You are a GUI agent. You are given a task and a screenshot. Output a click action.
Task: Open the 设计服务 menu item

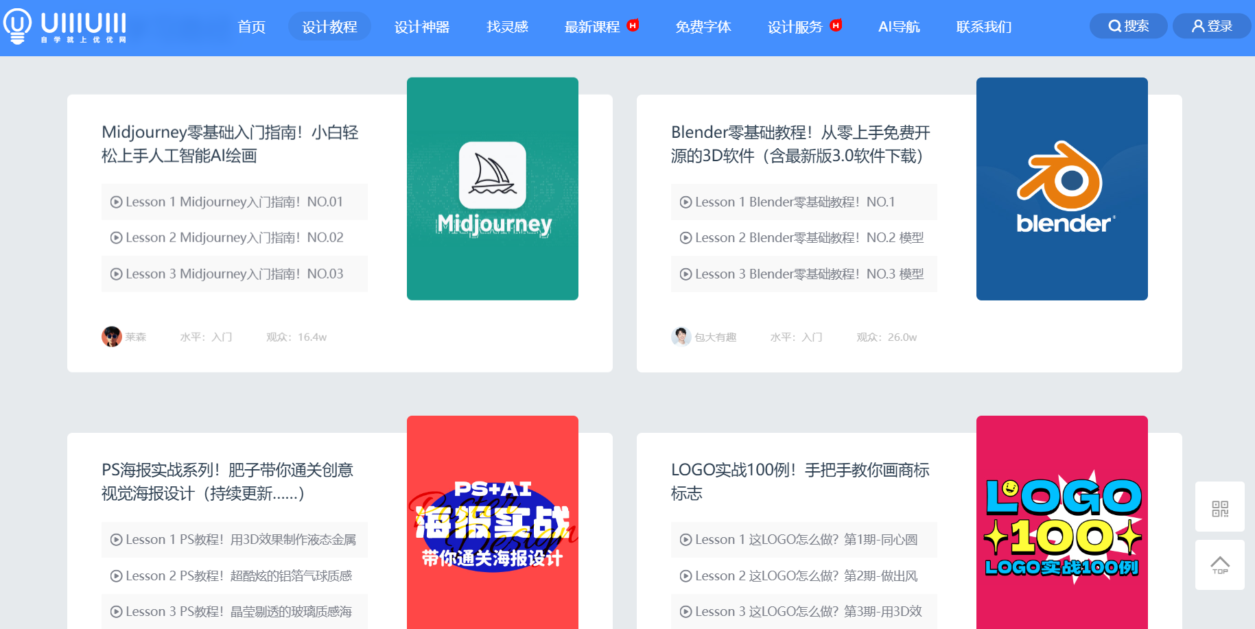click(795, 27)
